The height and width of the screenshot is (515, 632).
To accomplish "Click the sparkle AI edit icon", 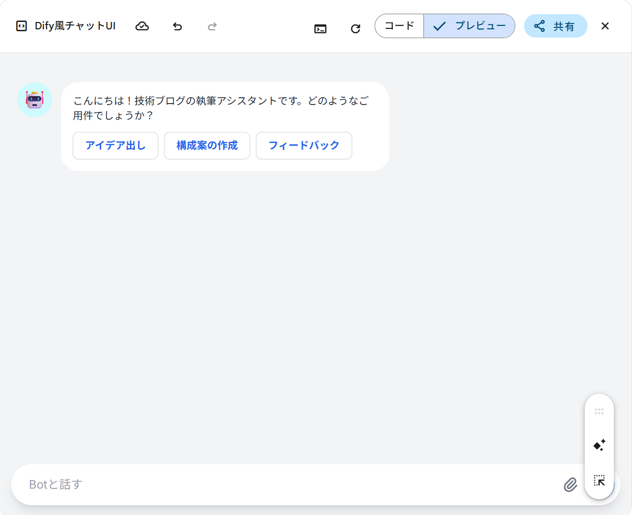I will coord(599,445).
